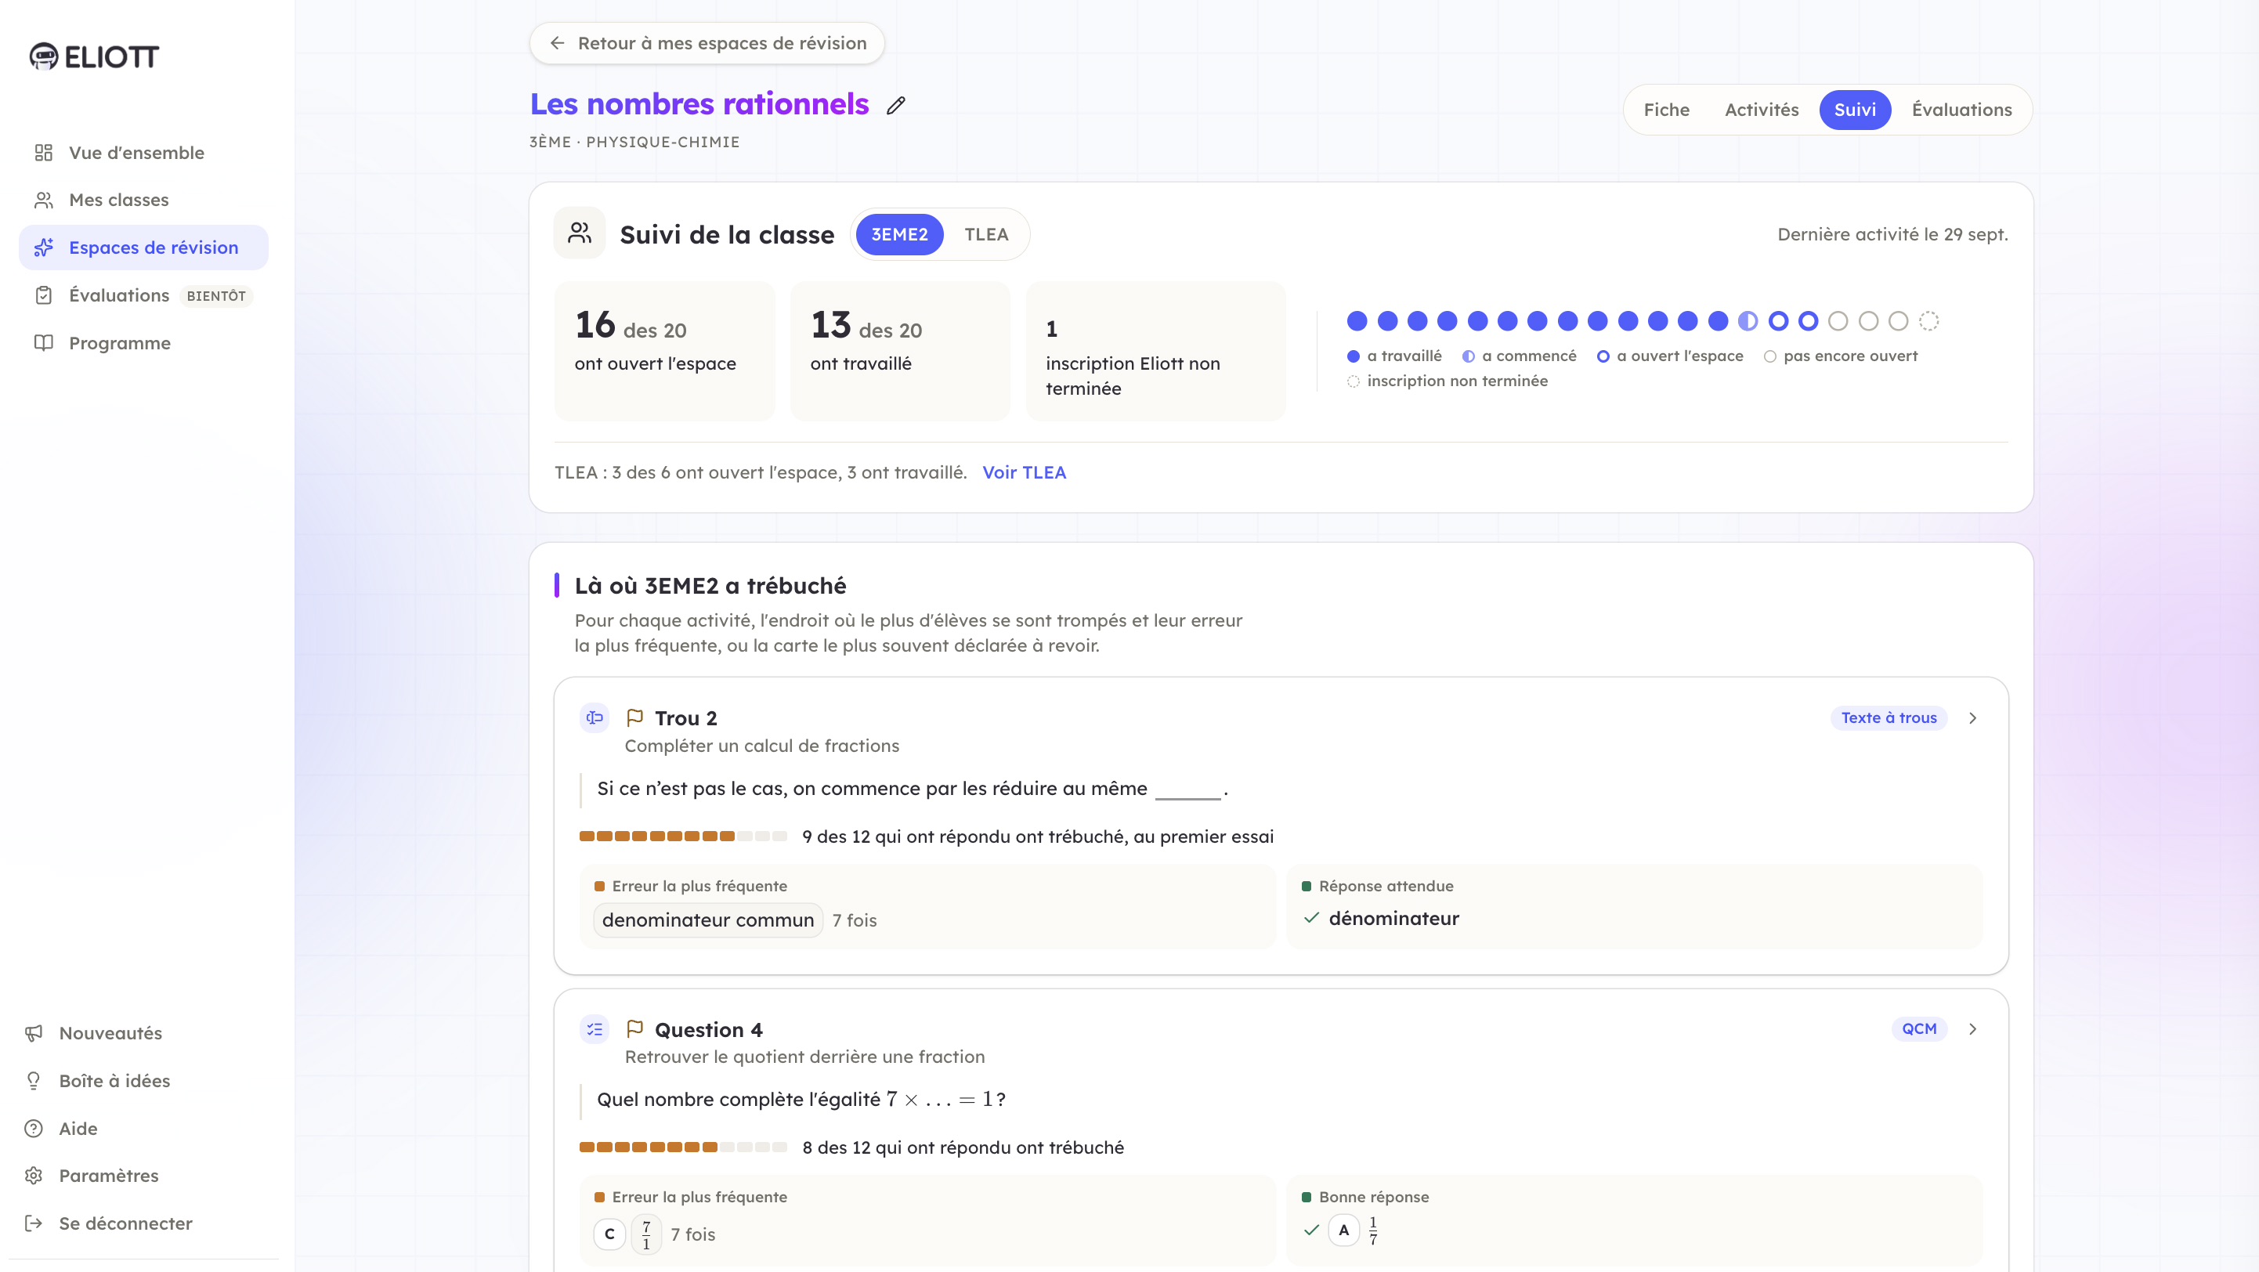
Task: Click the dashed 'inscription non terminée' student dot
Action: click(x=1928, y=321)
